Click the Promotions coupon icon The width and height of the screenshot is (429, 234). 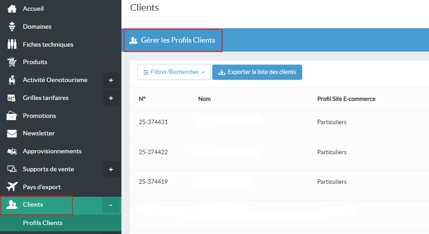(12, 116)
